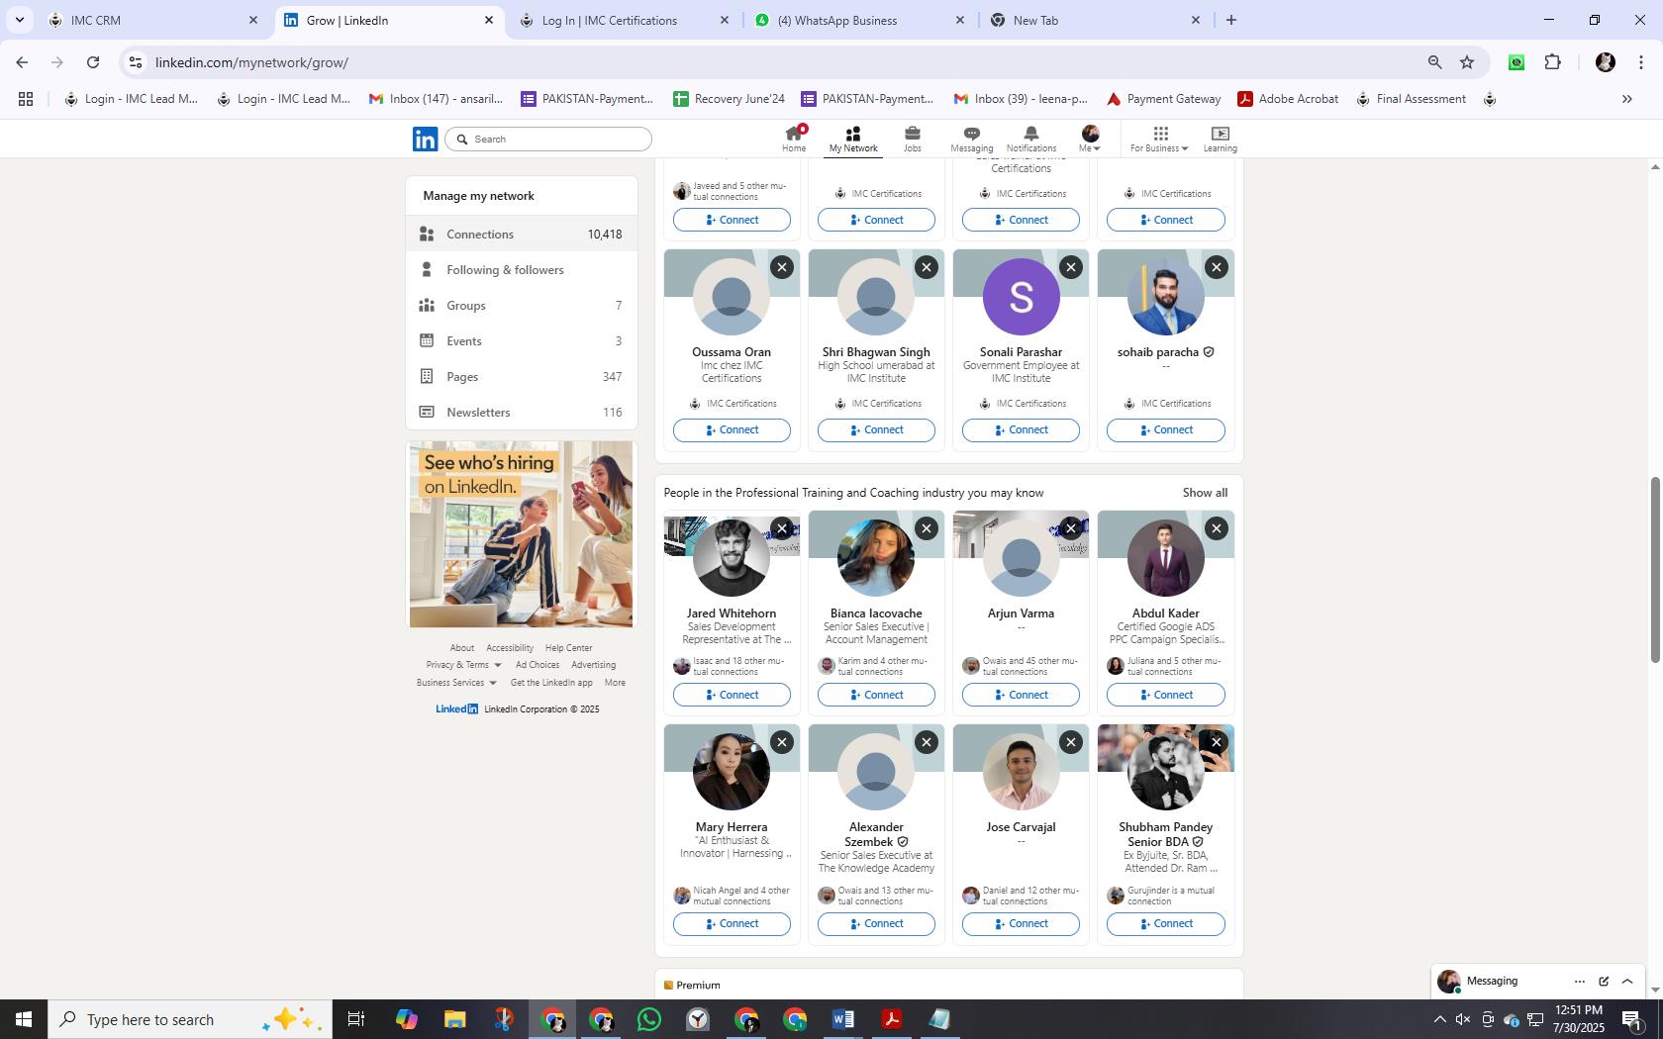Open Chrome zoom magnifier icon
The image size is (1663, 1039).
[x=1434, y=62]
